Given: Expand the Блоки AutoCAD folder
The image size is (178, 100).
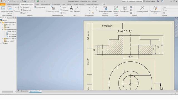Looking at the screenshot, I should pos(3,41).
